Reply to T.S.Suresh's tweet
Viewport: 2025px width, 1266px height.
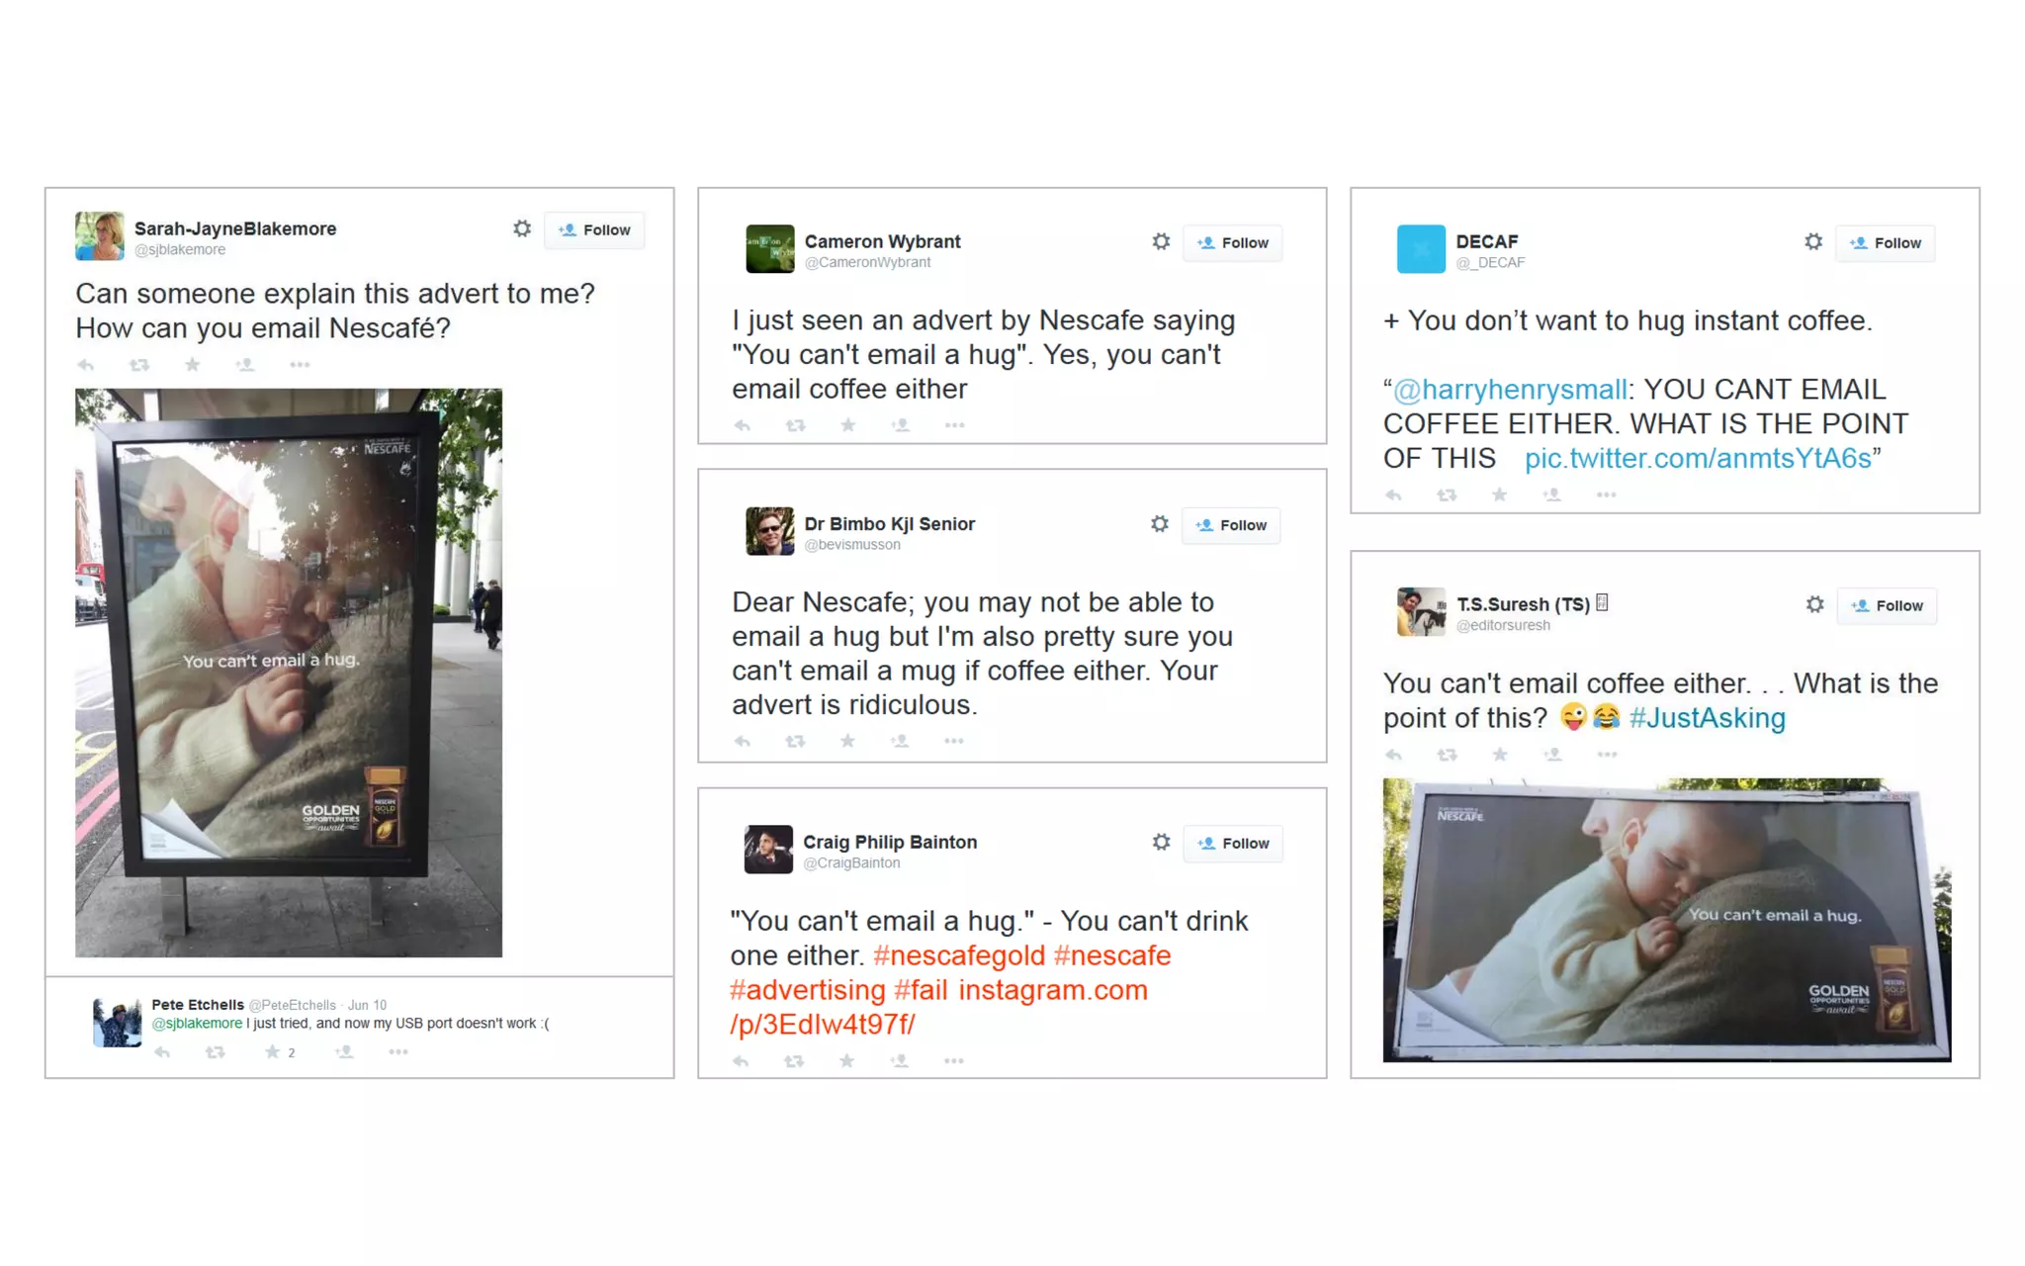click(x=1393, y=755)
